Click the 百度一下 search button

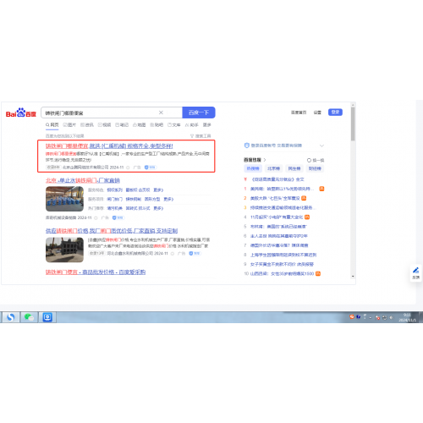point(199,113)
